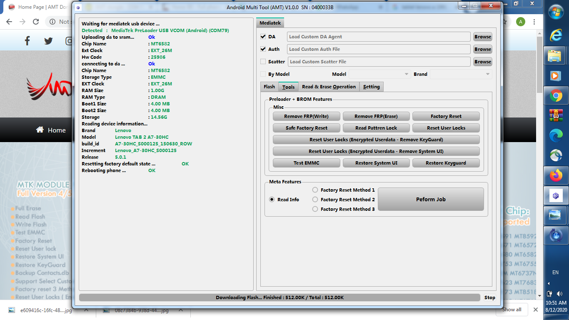This screenshot has height=320, width=569.
Task: Select Factory Reset Method 1
Action: [x=315, y=190]
